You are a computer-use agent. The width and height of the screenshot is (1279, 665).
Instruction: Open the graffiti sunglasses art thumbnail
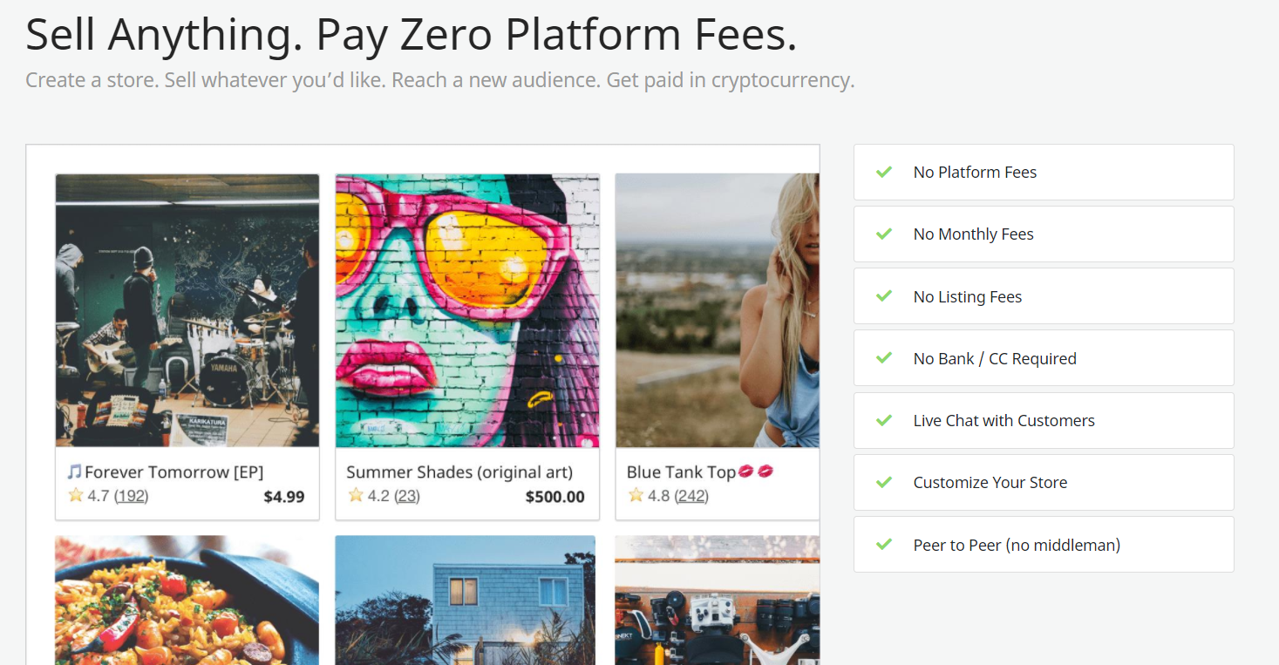coord(467,311)
